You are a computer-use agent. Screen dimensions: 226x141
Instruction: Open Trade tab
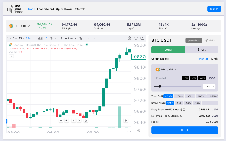[31, 9]
